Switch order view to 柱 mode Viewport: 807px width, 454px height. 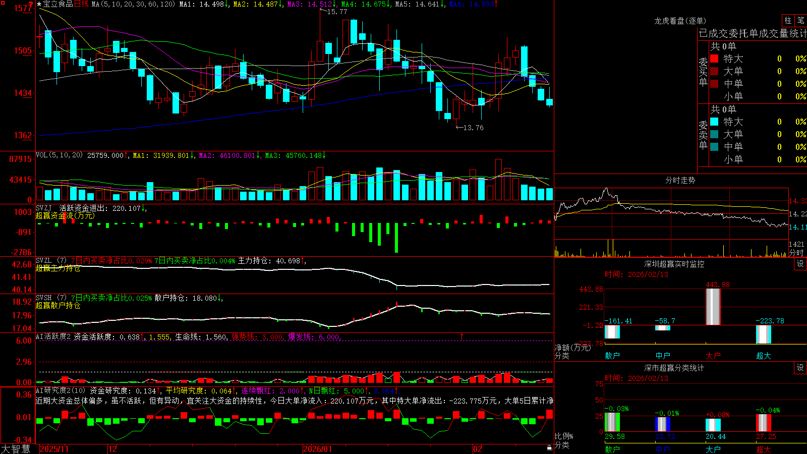(788, 21)
